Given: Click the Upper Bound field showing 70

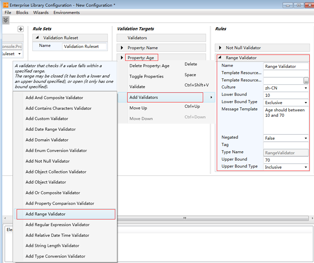Looking at the screenshot, I should [286, 160].
